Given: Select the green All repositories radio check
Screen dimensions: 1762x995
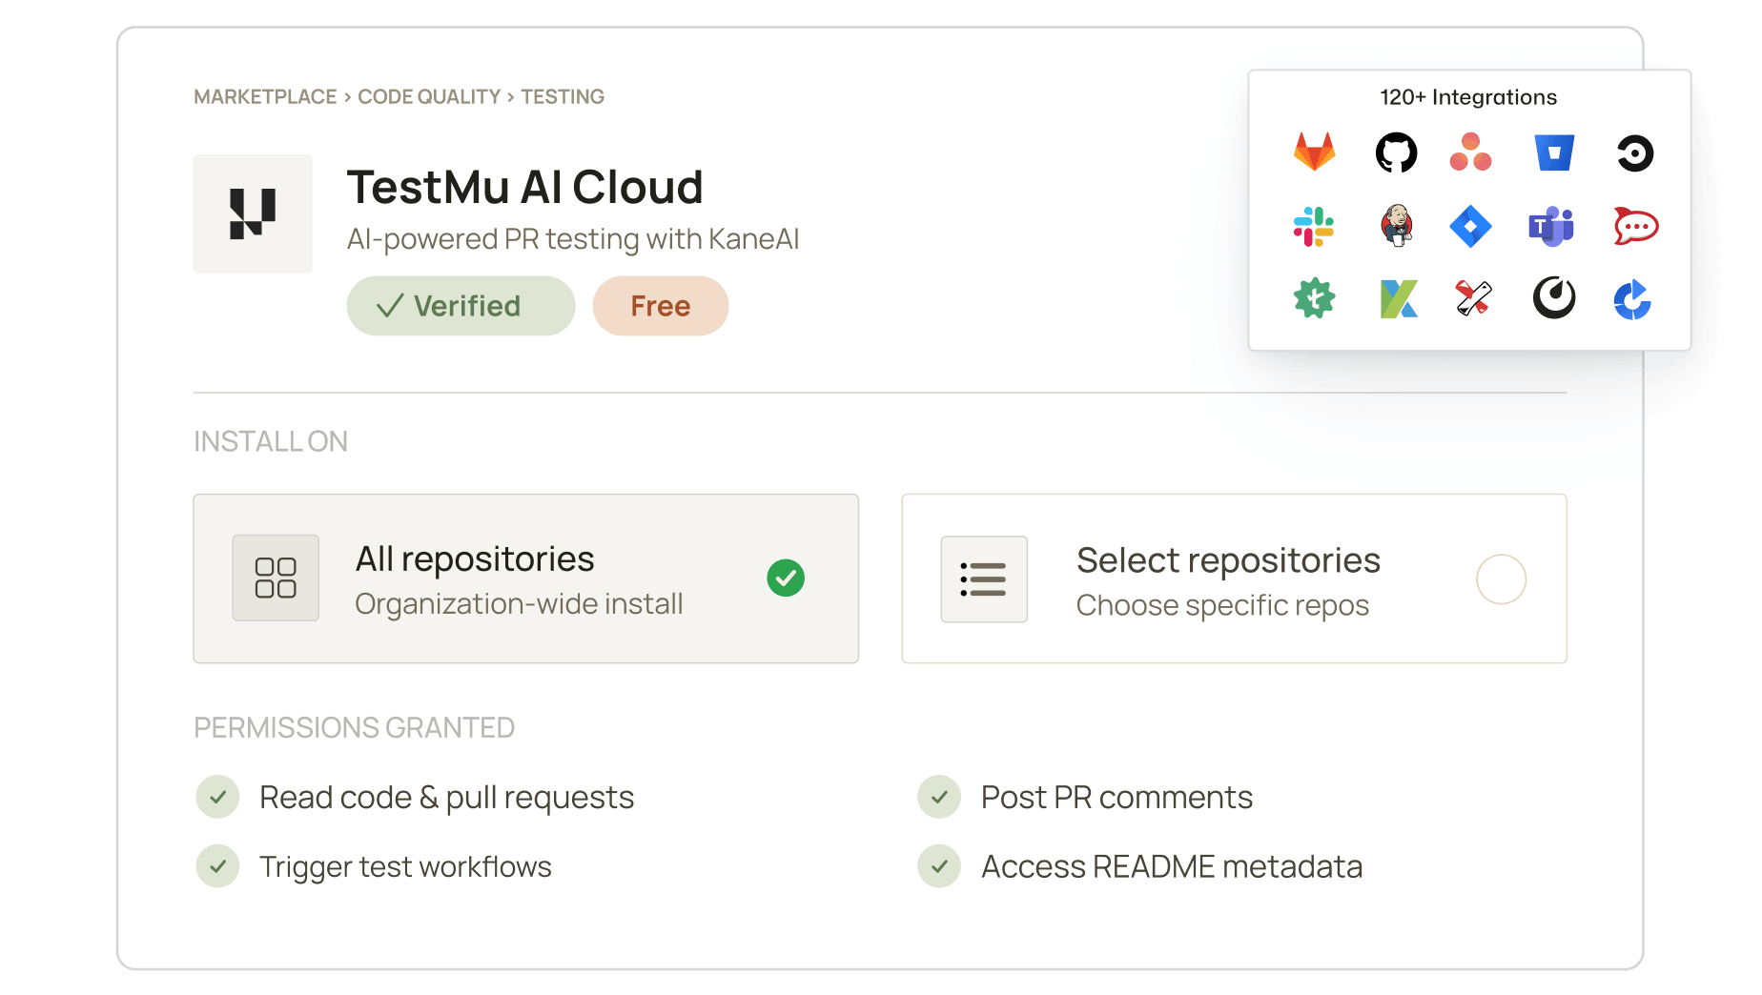Looking at the screenshot, I should point(786,578).
